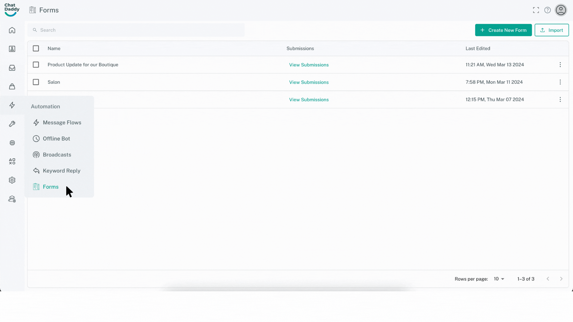Open the Rows per page dropdown
Image resolution: width=573 pixels, height=322 pixels.
tap(499, 279)
